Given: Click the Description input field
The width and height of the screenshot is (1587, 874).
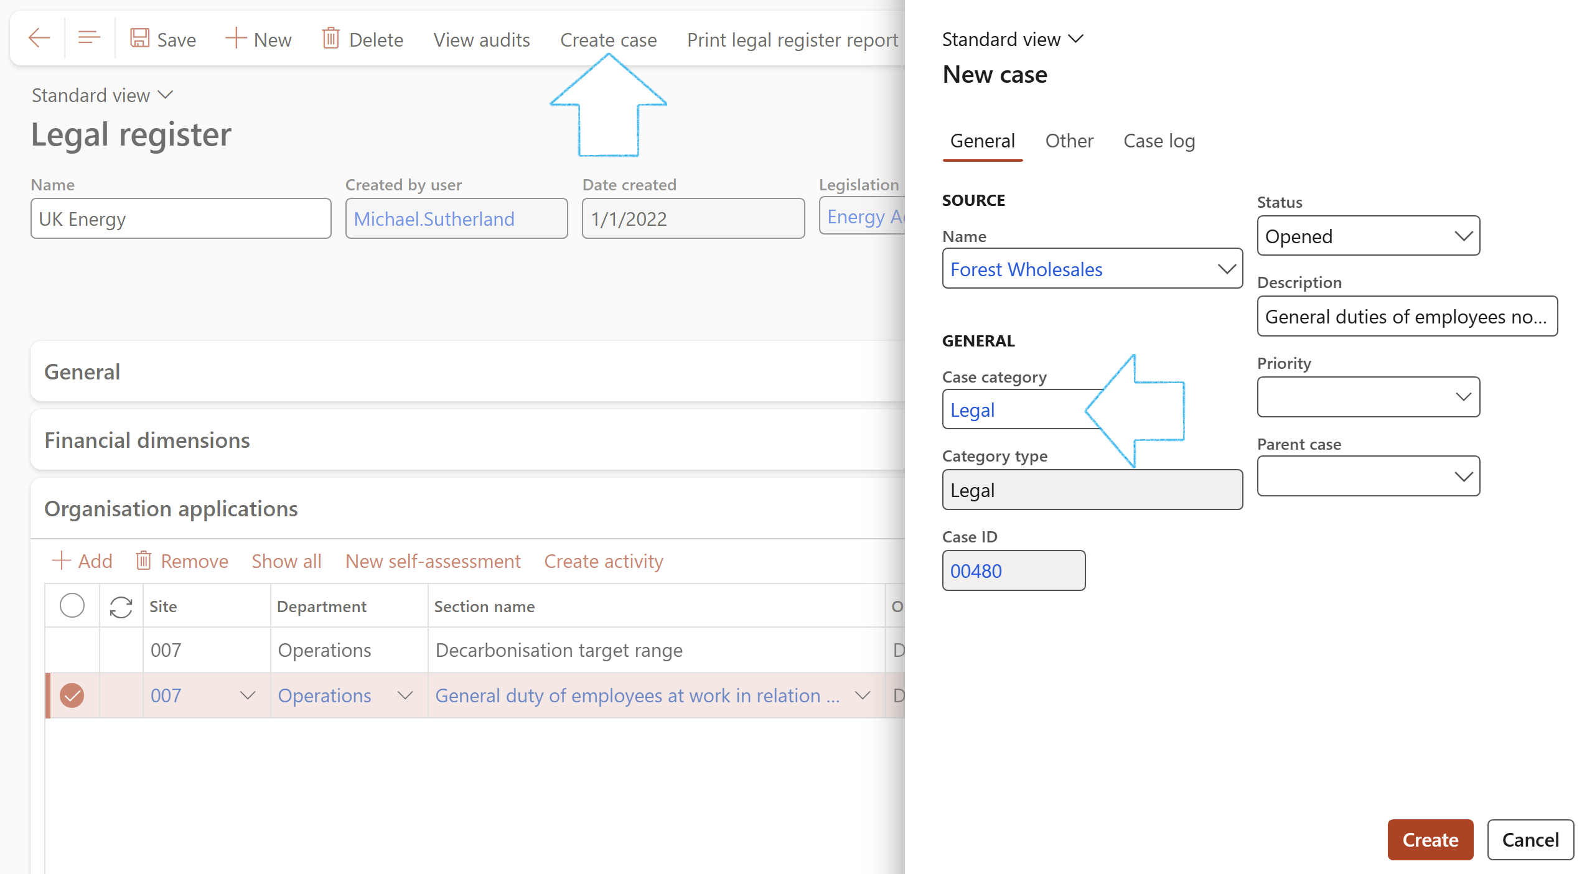Looking at the screenshot, I should (x=1407, y=317).
